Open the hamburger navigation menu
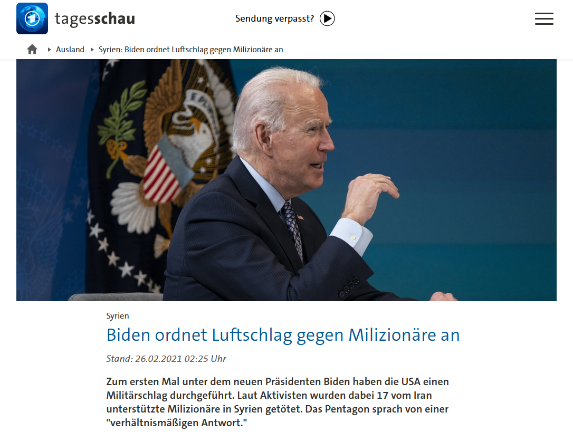573x441 pixels. (x=544, y=18)
